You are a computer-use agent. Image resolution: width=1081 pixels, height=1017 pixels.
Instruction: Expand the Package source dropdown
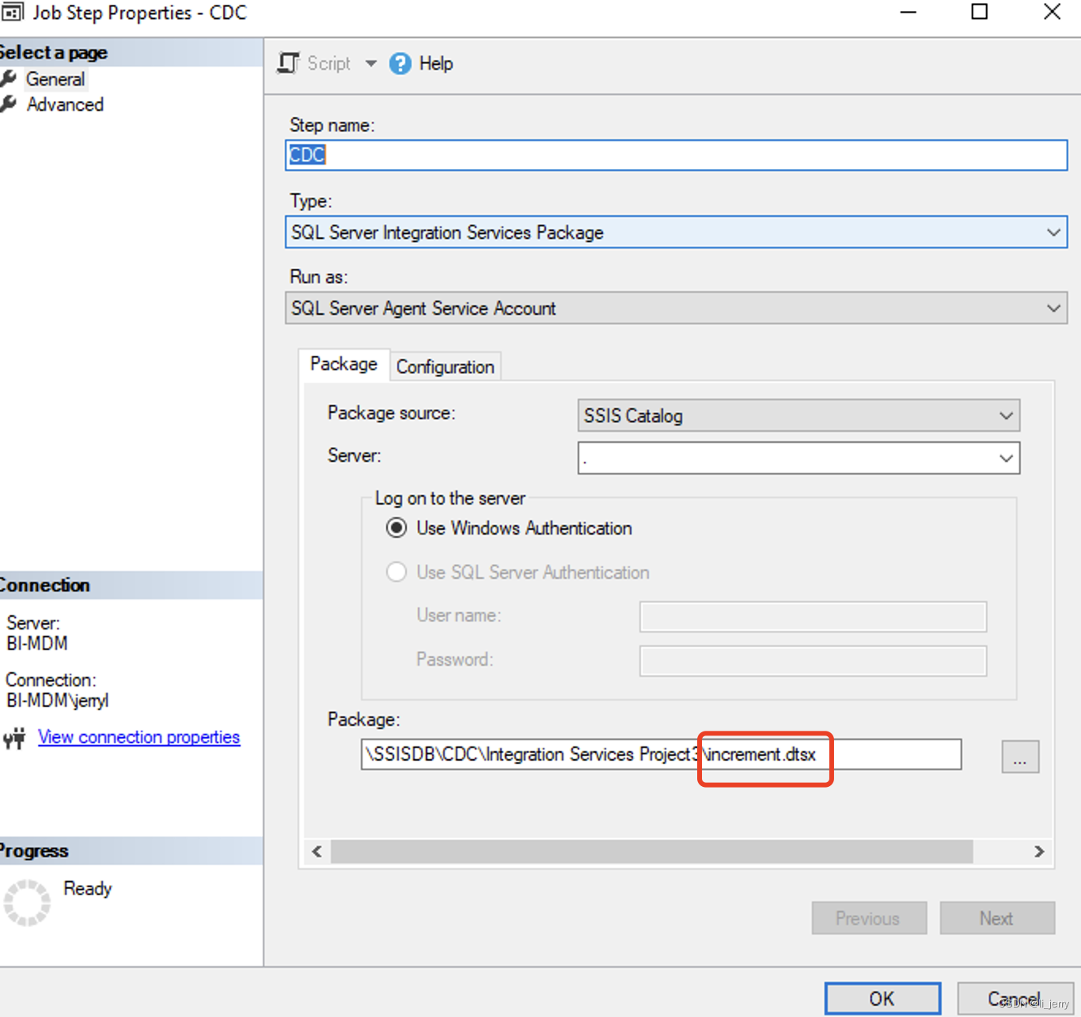(1006, 416)
